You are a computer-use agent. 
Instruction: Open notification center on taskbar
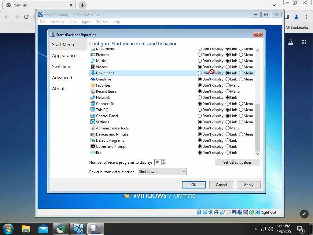[x=300, y=229]
